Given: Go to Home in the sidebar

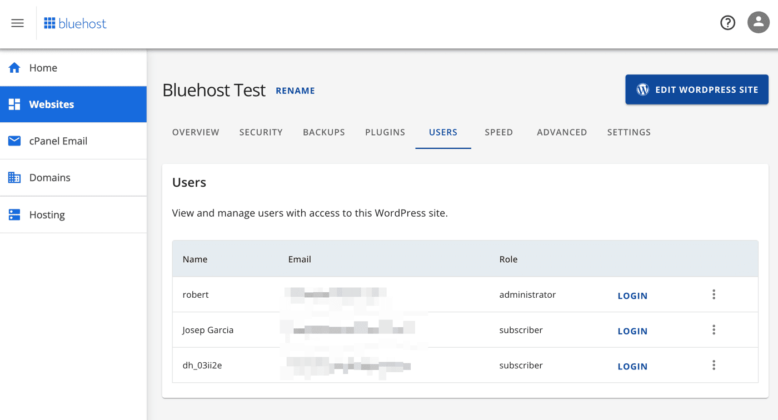Looking at the screenshot, I should 73,68.
